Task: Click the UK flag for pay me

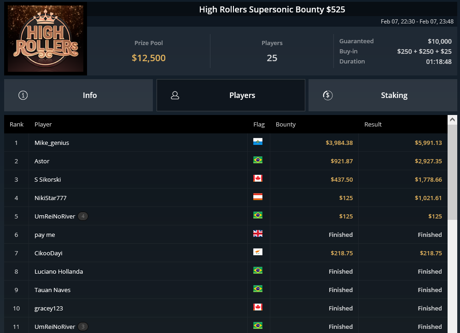Action: [x=258, y=234]
